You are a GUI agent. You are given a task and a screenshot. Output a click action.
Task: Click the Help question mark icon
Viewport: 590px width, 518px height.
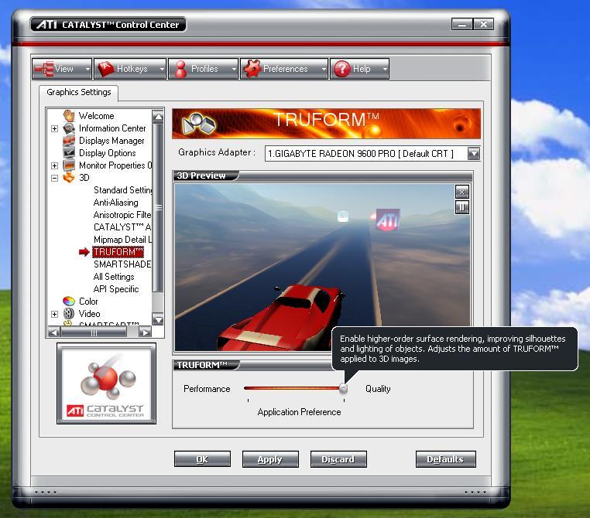coord(342,69)
